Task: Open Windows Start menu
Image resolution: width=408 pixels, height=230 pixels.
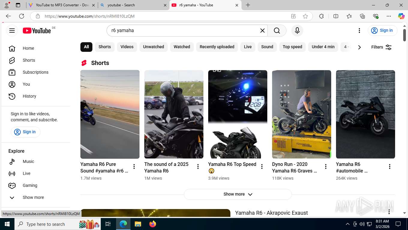Action: click(x=7, y=224)
